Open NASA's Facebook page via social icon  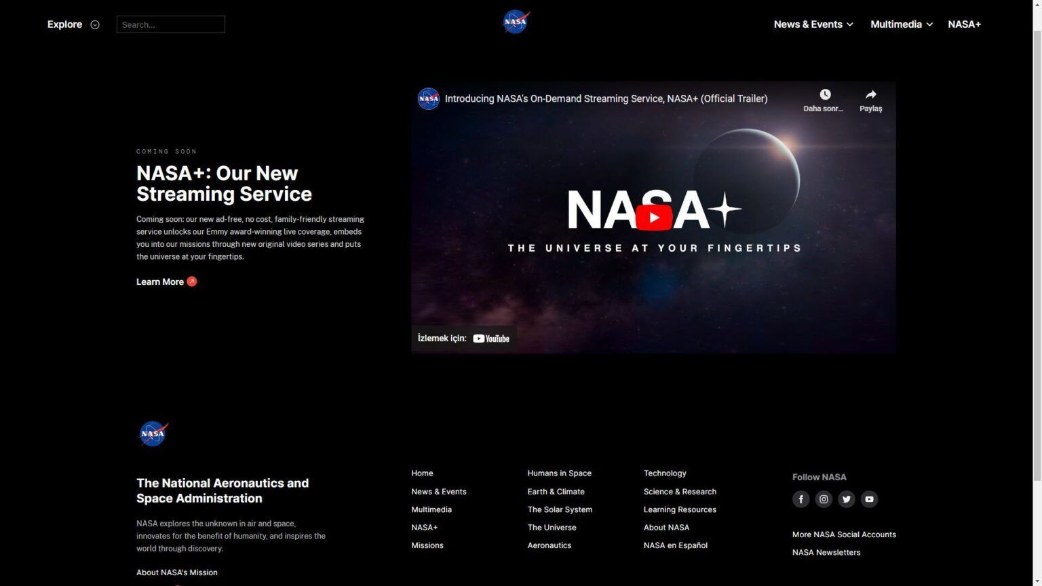(x=800, y=499)
